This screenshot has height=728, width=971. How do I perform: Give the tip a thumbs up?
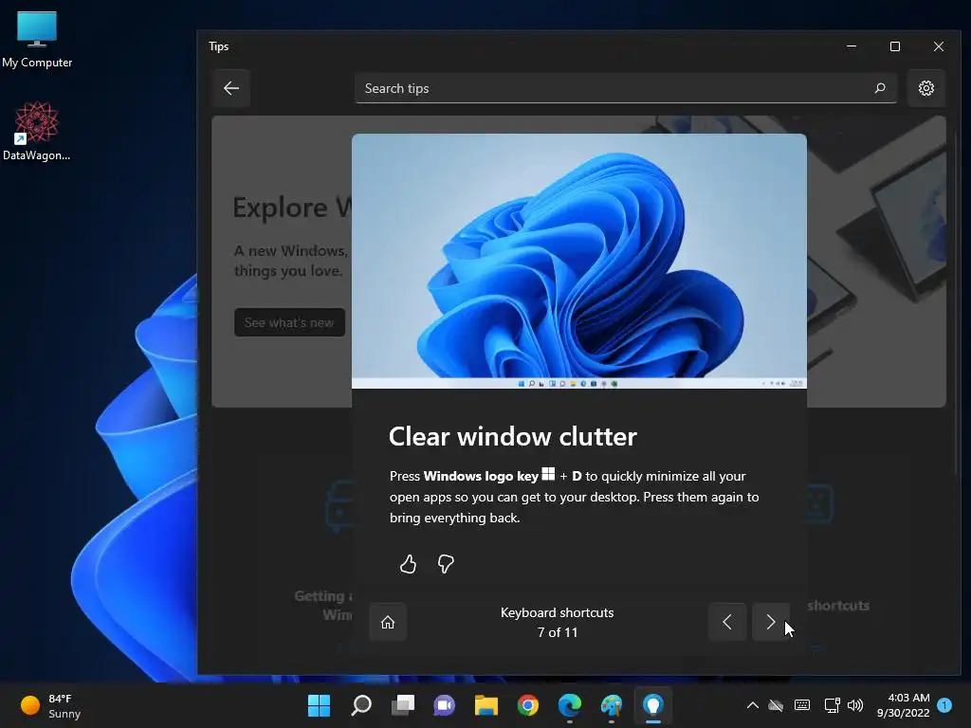point(408,563)
